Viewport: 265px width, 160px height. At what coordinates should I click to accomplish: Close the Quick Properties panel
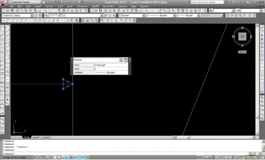click(x=130, y=59)
